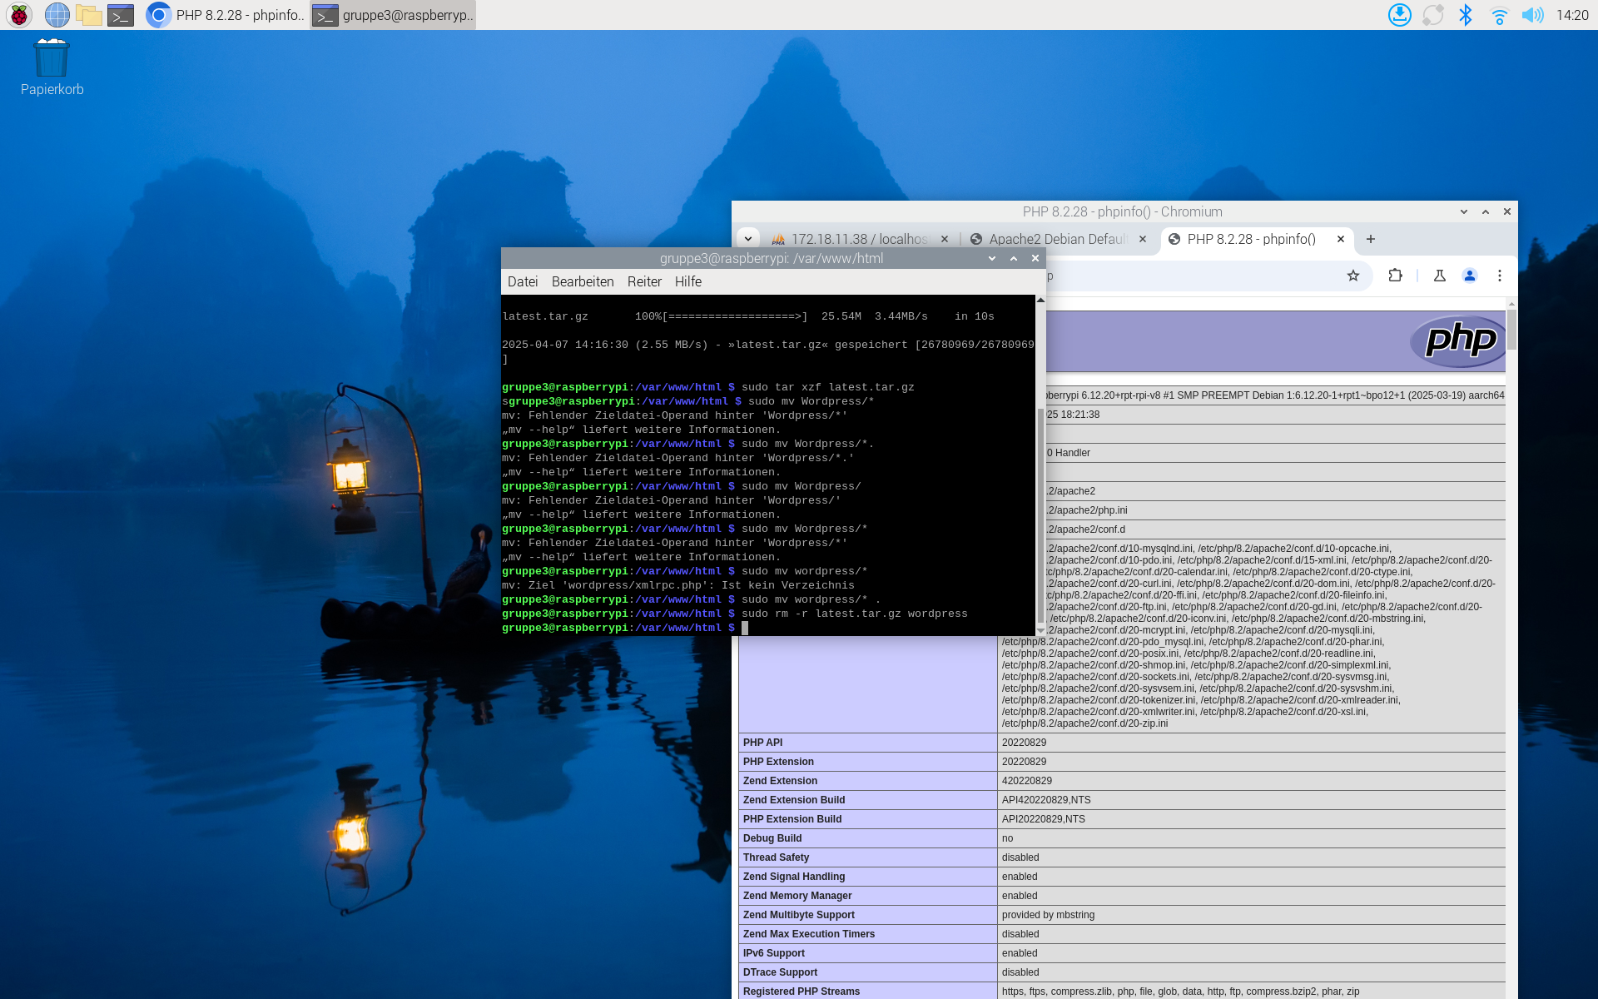The height and width of the screenshot is (999, 1598).
Task: Switch to the PHP 8.2.28 phpinfo taskbar entry
Action: (x=226, y=15)
